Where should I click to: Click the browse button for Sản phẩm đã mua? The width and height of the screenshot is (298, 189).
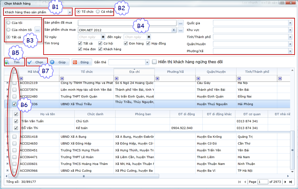[181, 23]
